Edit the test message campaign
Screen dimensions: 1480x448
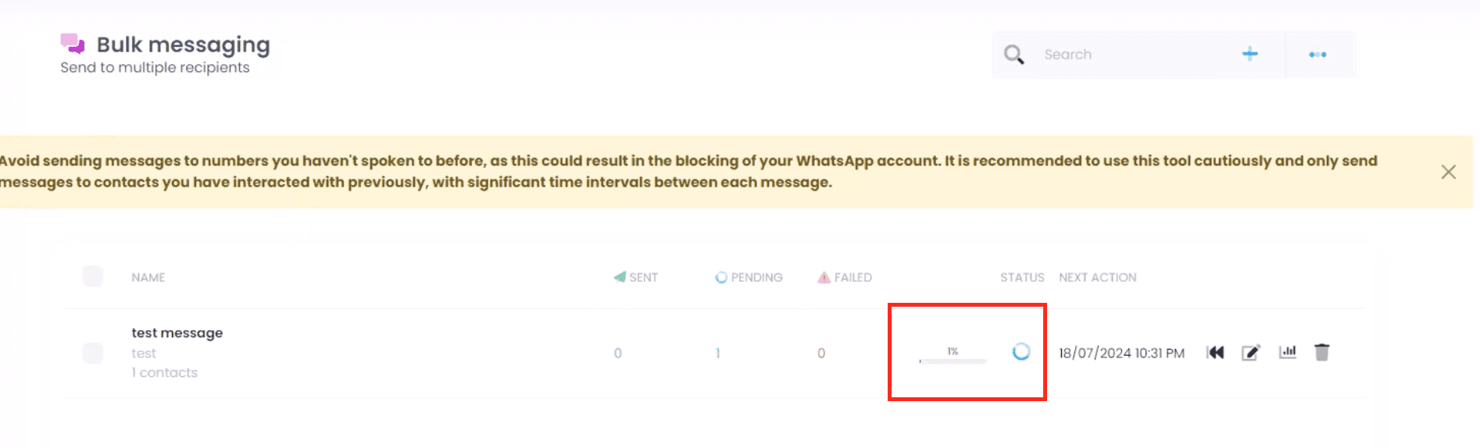[x=1251, y=353]
